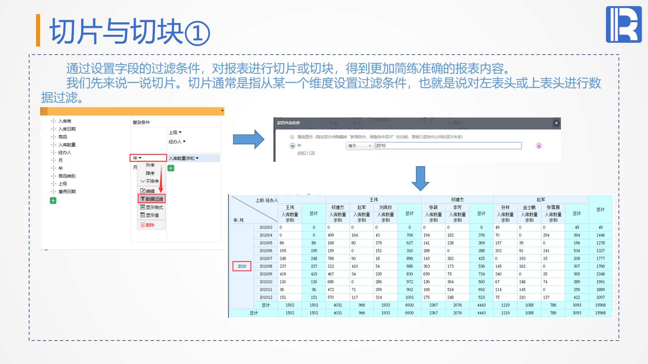Click the pencil icon next to 编辑
This screenshot has height=364, width=648.
tap(143, 191)
